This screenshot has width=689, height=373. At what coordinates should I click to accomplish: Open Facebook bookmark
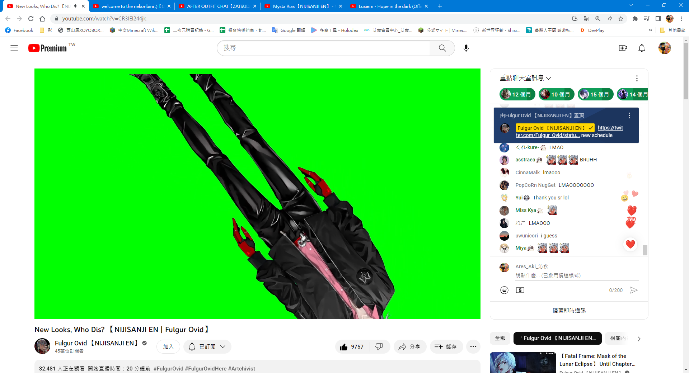19,30
